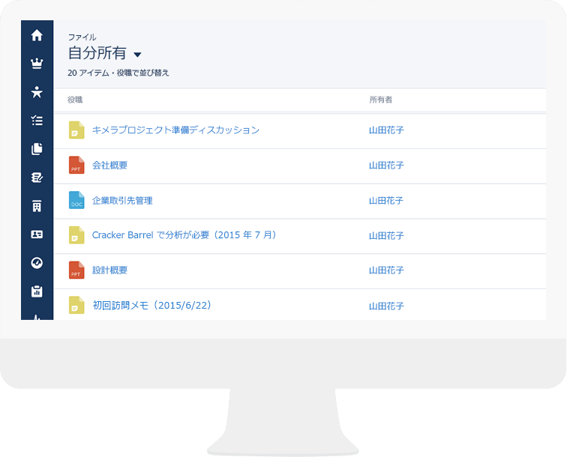Open the Notes pencil sidebar icon
This screenshot has height=457, width=567.
point(37,178)
